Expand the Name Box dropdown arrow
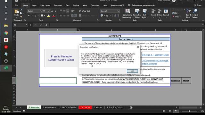 27,25
